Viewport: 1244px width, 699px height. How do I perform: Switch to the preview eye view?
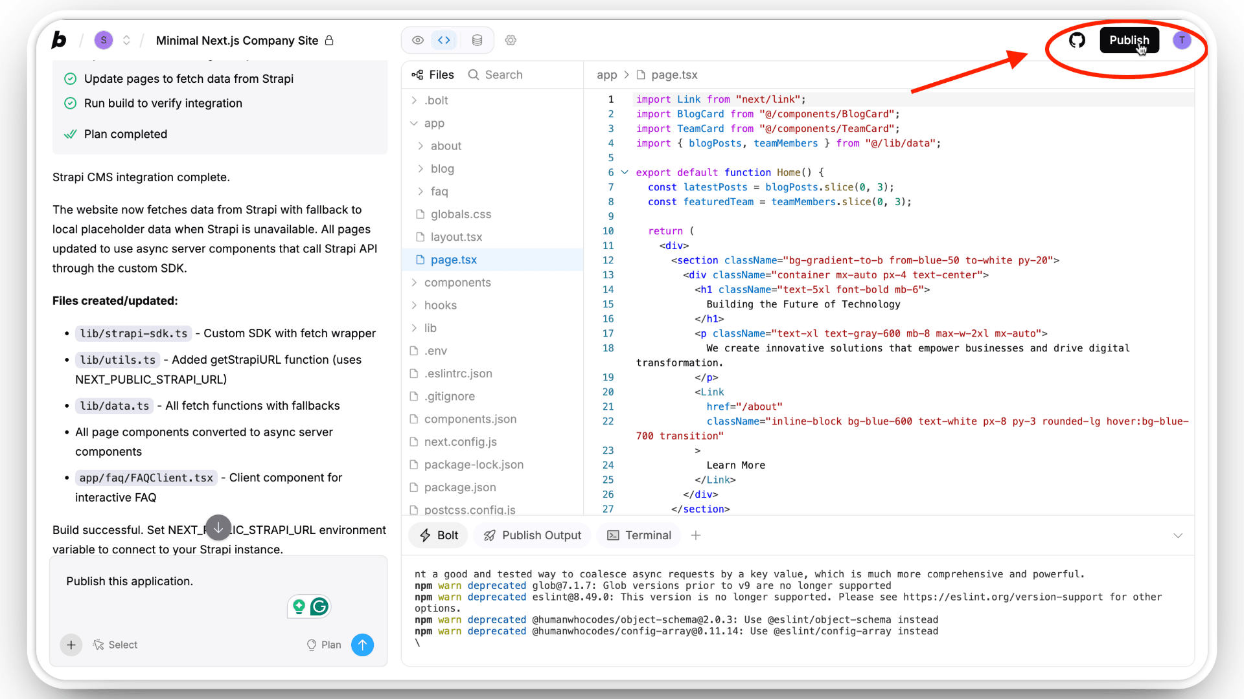418,40
